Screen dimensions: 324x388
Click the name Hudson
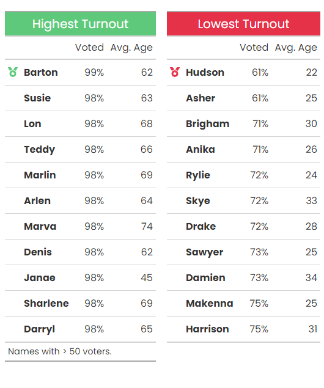[205, 73]
